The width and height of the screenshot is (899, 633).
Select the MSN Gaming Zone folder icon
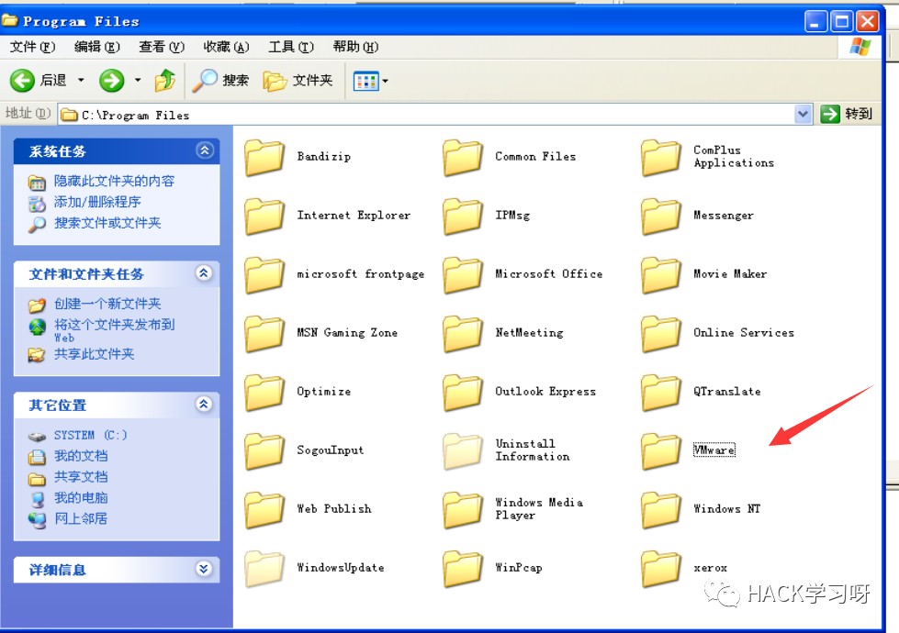click(x=264, y=333)
